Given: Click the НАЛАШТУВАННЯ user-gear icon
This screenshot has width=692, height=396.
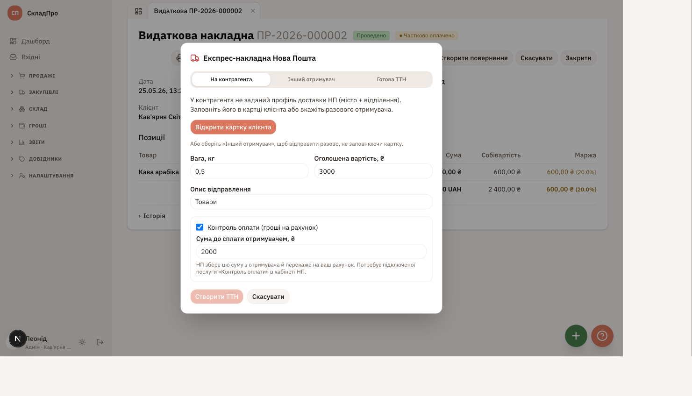Looking at the screenshot, I should click(x=22, y=176).
